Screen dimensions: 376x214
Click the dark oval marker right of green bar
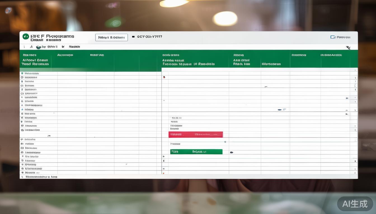(231, 152)
